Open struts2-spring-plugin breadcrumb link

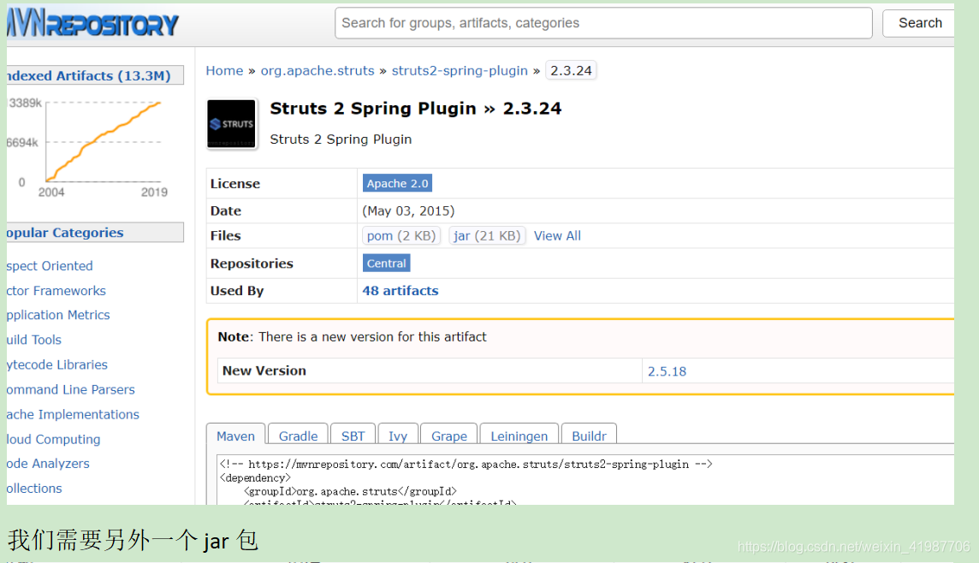(x=460, y=70)
